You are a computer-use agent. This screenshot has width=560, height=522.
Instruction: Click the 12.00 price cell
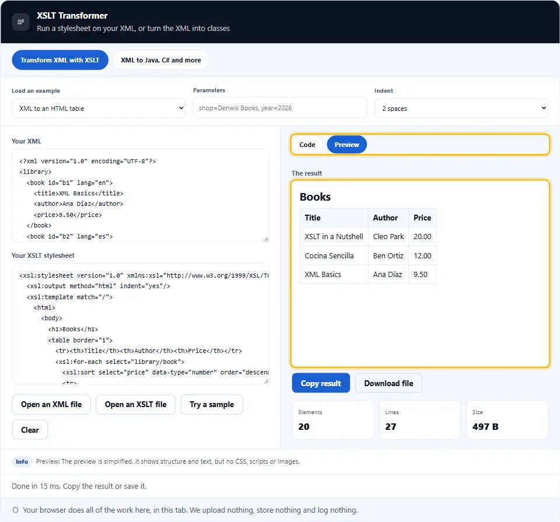pyautogui.click(x=422, y=255)
